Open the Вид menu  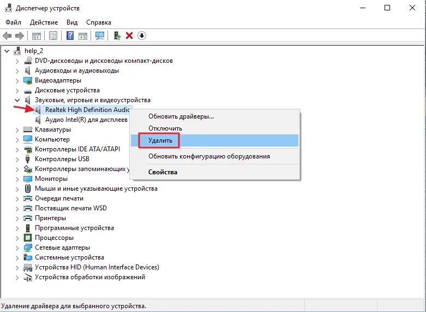pyautogui.click(x=72, y=22)
